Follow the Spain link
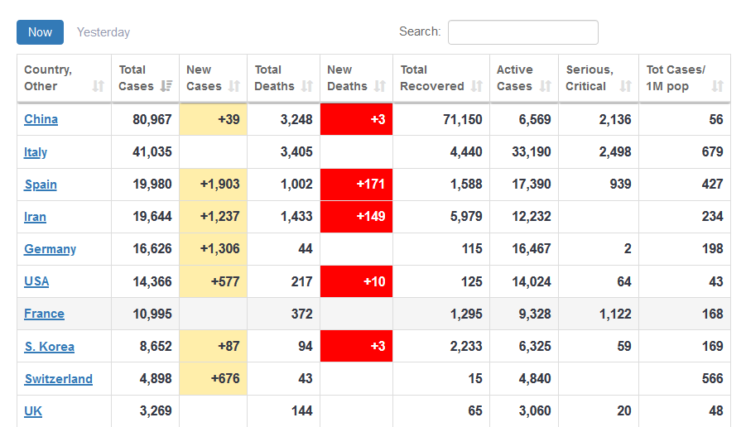Image resolution: width=746 pixels, height=427 pixels. pos(41,185)
